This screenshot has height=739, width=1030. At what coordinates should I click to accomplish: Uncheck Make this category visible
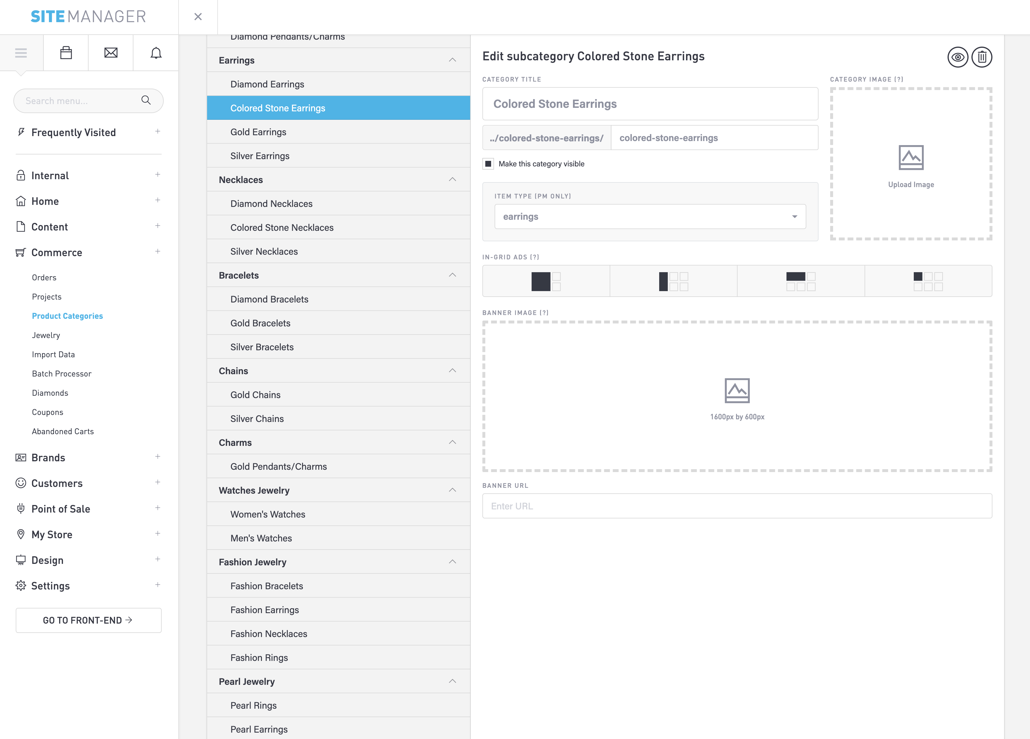(488, 163)
